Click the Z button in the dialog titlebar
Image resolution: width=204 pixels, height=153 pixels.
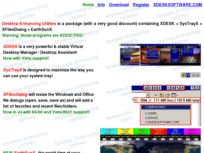click(159, 88)
